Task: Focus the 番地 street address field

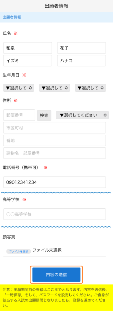Action: coord(54,141)
